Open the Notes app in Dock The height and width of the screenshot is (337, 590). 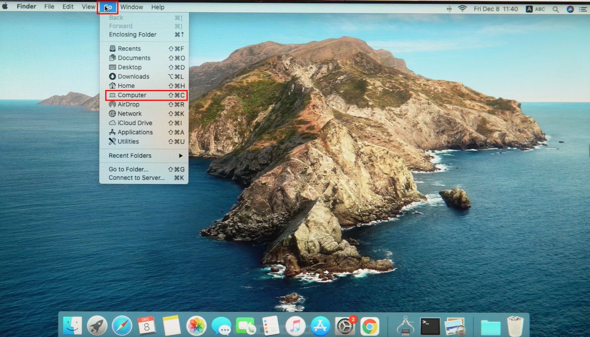coord(171,326)
